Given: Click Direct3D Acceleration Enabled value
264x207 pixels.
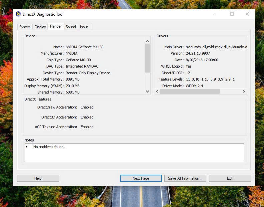Looking at the screenshot, I should pyautogui.click(x=87, y=117).
